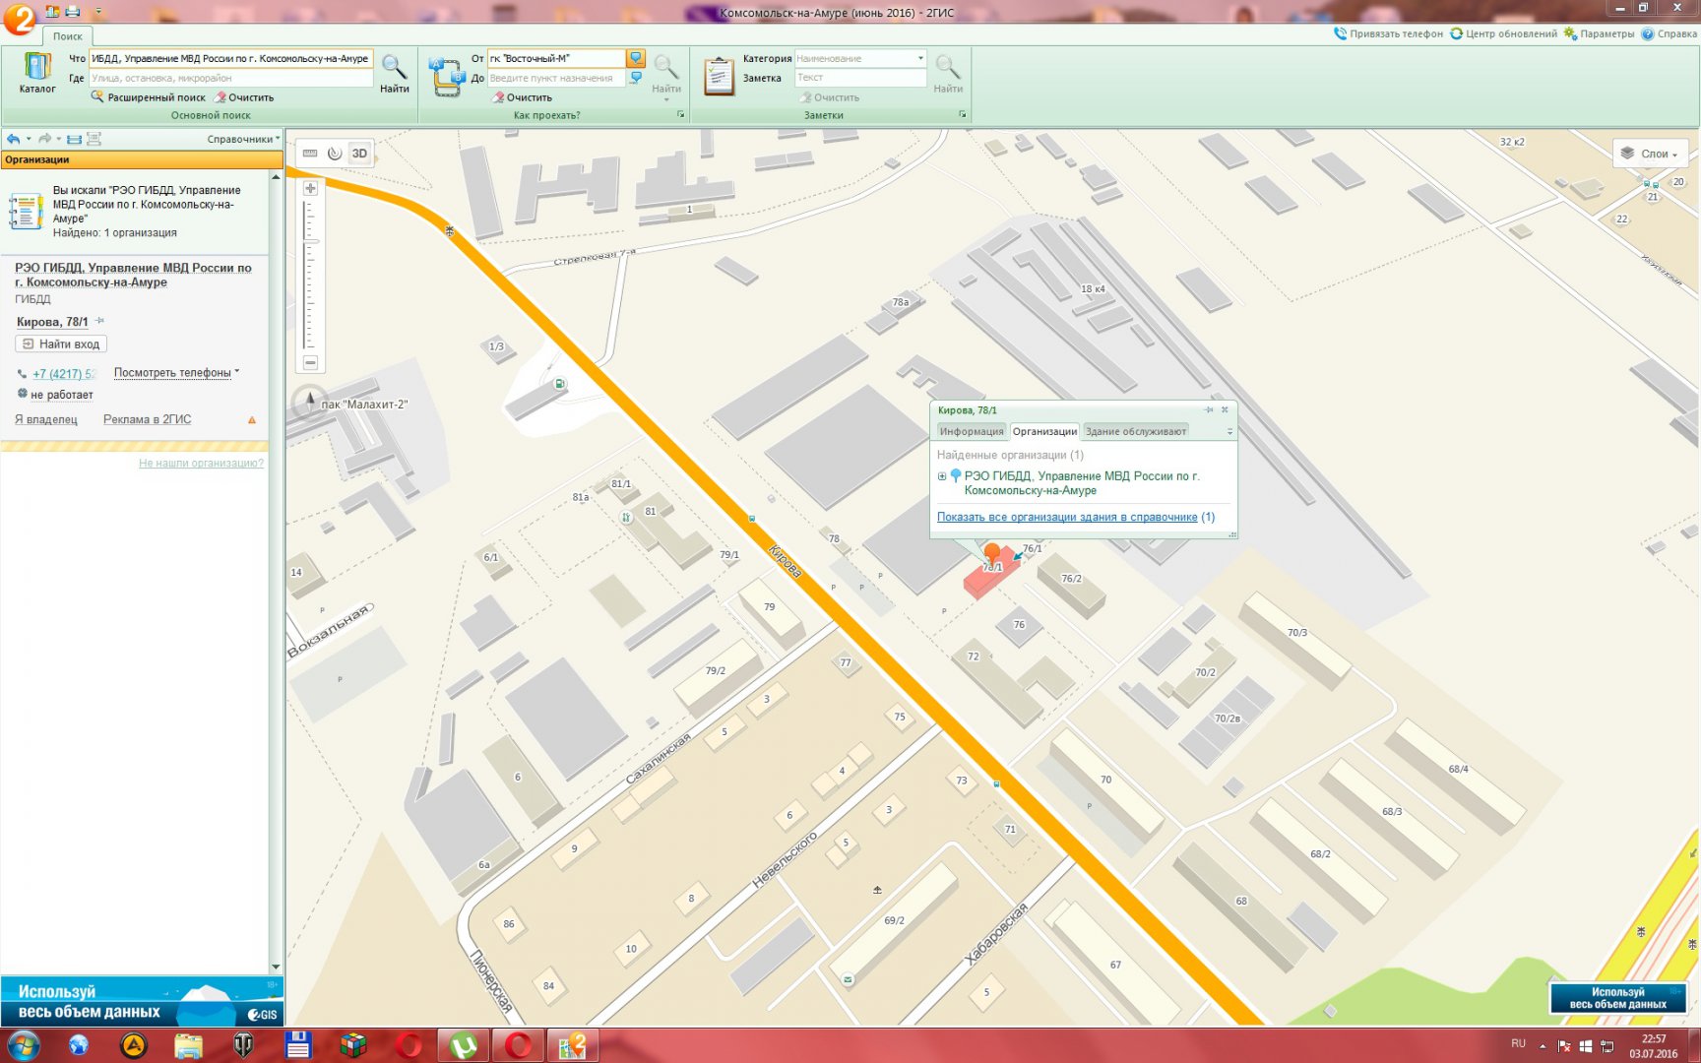Expand the Справочники dropdown
1701x1063 pixels.
pos(243,139)
